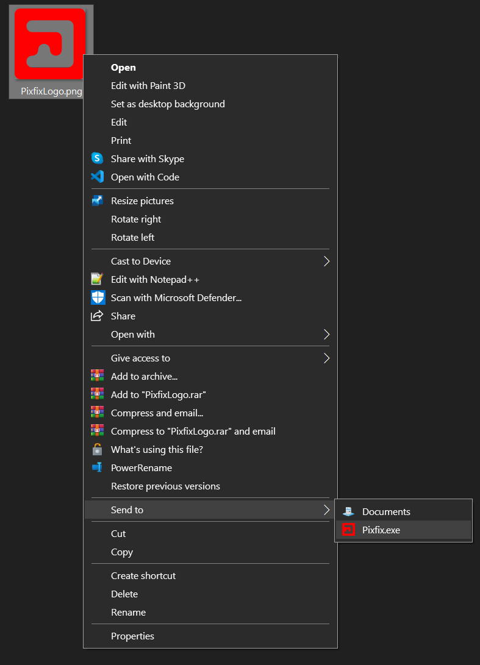Expand the Give access to submenu arrow
The width and height of the screenshot is (480, 665).
point(326,358)
